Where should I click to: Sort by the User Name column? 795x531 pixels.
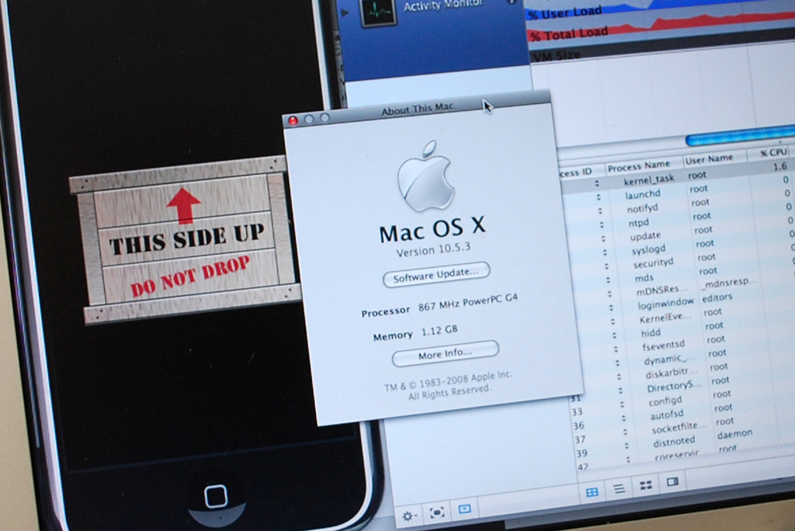[x=710, y=158]
